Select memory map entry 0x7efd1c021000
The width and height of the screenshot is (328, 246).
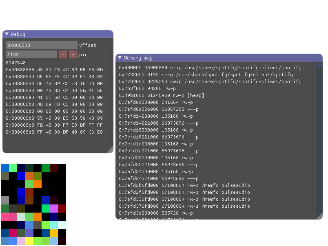[x=159, y=151]
